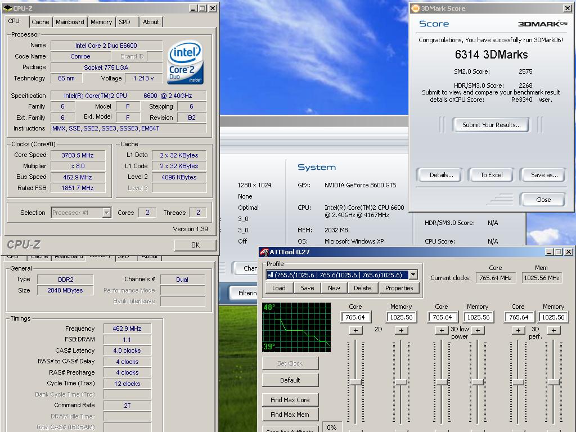The width and height of the screenshot is (576, 432).
Task: Click the Default clocks button
Action: (290, 380)
